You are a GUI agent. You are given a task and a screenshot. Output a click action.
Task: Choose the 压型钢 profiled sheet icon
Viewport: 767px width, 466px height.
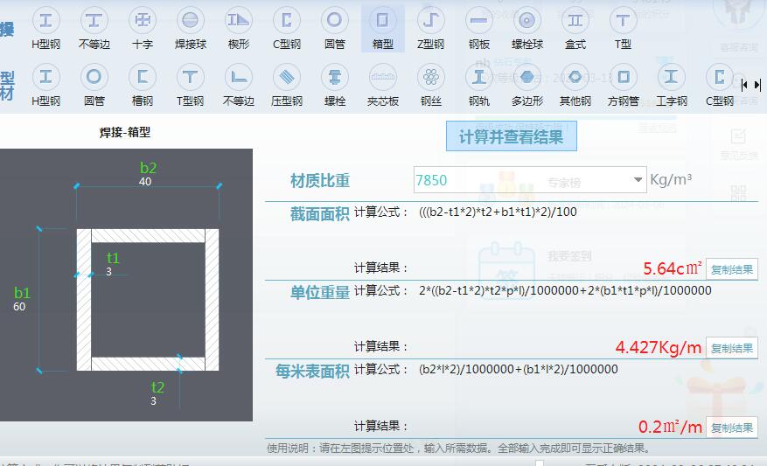tap(287, 85)
